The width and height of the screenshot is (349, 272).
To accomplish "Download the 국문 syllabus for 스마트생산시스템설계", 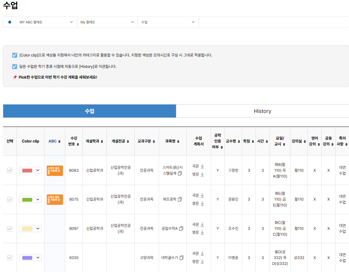I will coord(202,167).
